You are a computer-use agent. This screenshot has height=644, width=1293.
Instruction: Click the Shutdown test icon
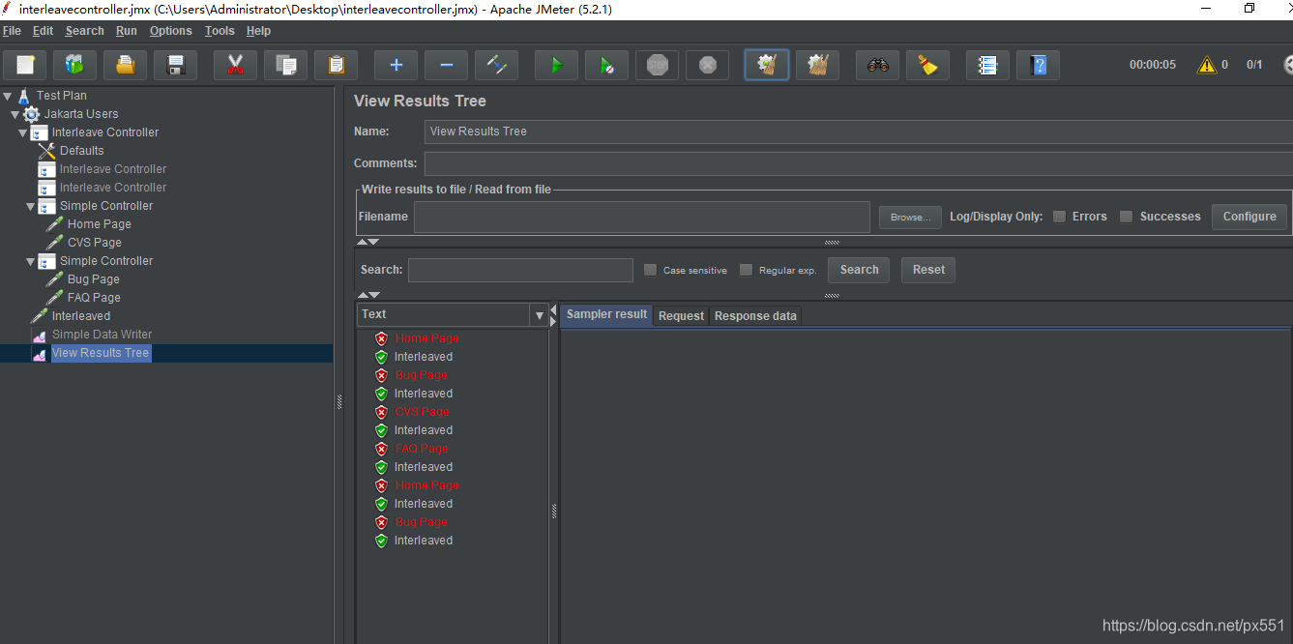707,65
